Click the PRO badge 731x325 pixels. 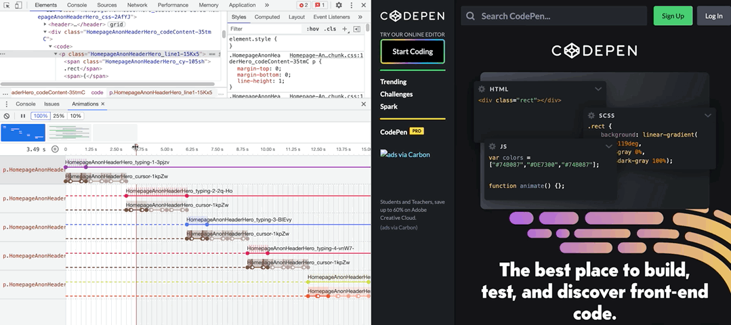pyautogui.click(x=417, y=131)
